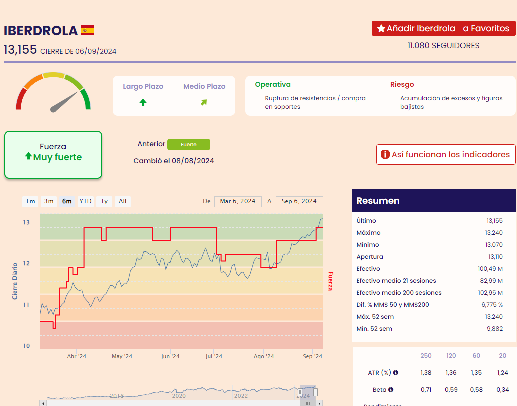
Task: Click the Máx. 52 sem value 13,240
Action: 494,317
